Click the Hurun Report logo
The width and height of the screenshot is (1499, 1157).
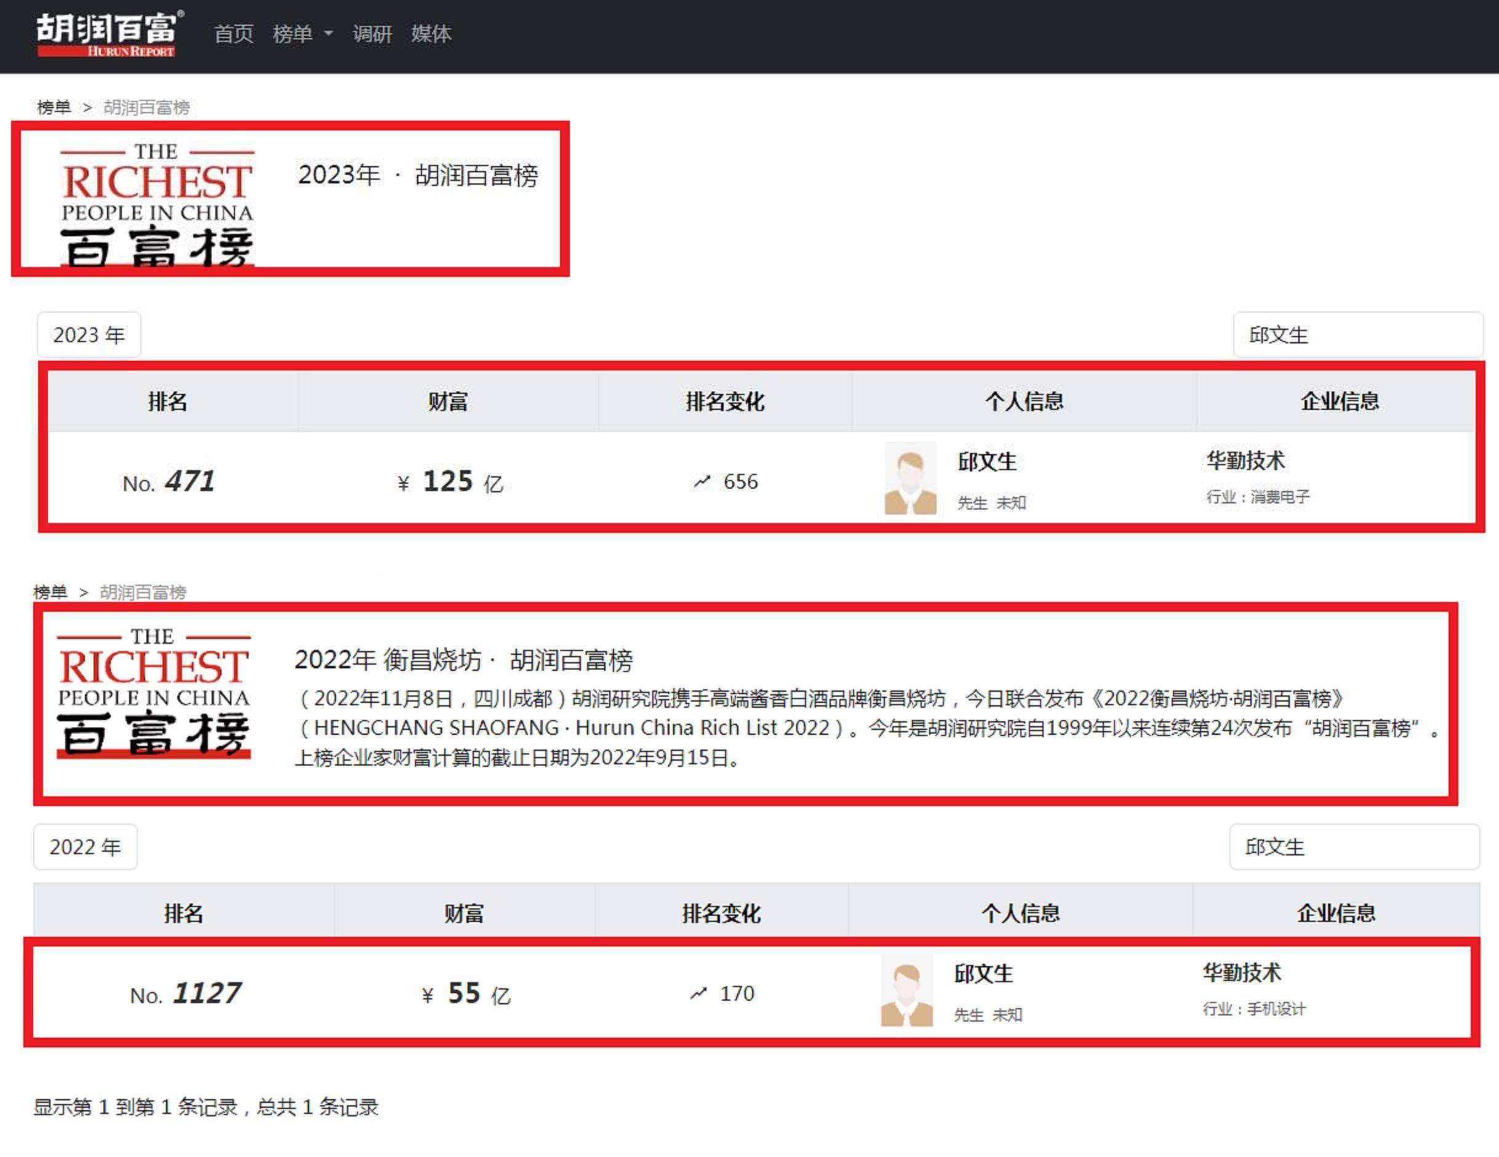click(110, 34)
